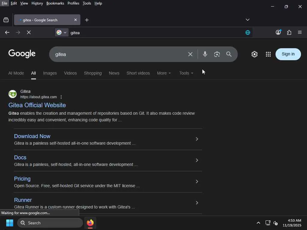
Task: Switch to Short videos results
Action: click(138, 73)
